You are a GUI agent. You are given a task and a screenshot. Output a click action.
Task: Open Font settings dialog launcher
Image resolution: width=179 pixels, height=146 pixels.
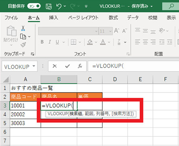point(128,54)
